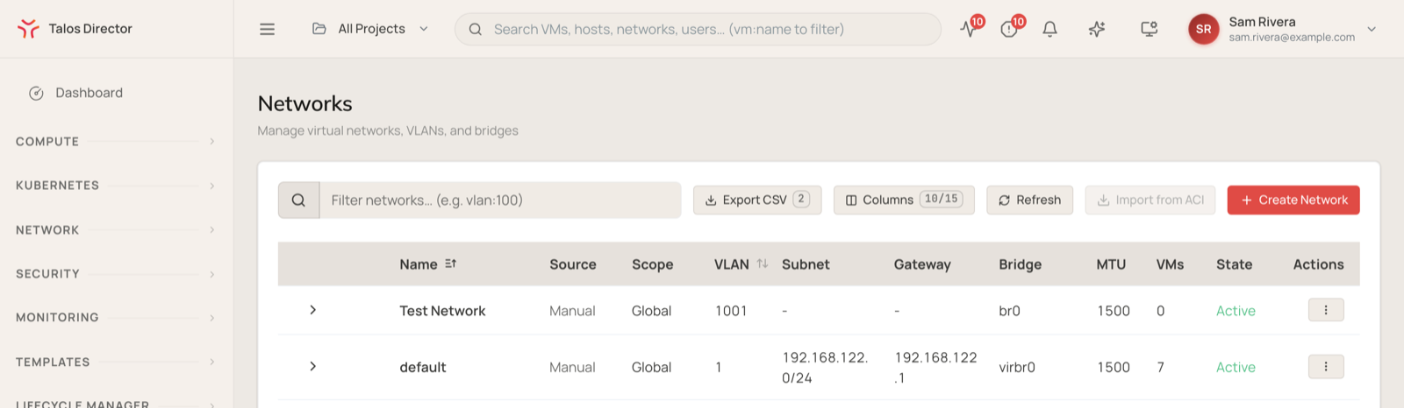Expand the KUBERNETES sidebar section
1404x408 pixels.
coord(115,186)
